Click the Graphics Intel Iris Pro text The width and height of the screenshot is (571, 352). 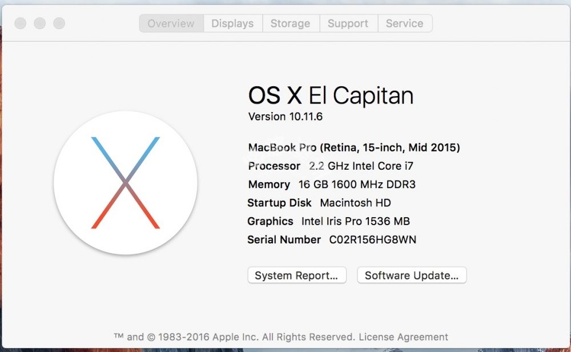click(328, 221)
